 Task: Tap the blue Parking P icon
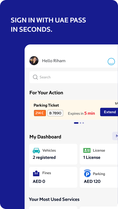(87, 173)
